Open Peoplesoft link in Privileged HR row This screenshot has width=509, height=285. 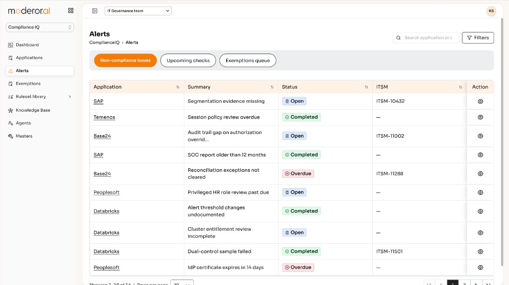(x=106, y=192)
